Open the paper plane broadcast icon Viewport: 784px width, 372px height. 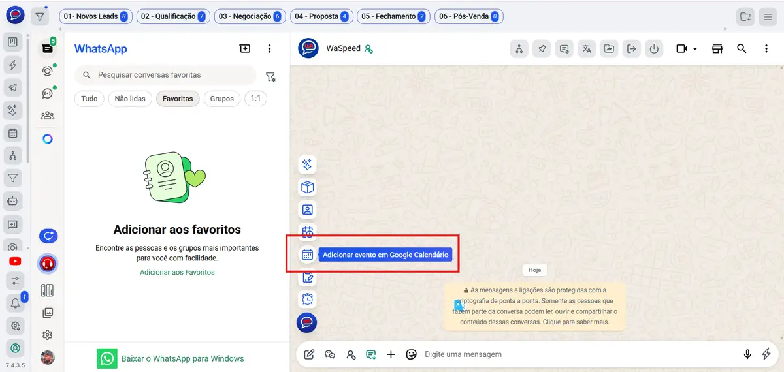pos(13,88)
